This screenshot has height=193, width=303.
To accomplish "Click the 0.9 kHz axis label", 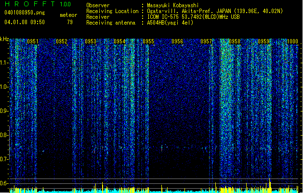I will pos(4,111).
